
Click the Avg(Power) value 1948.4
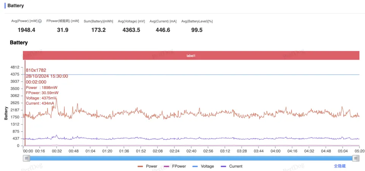click(27, 30)
